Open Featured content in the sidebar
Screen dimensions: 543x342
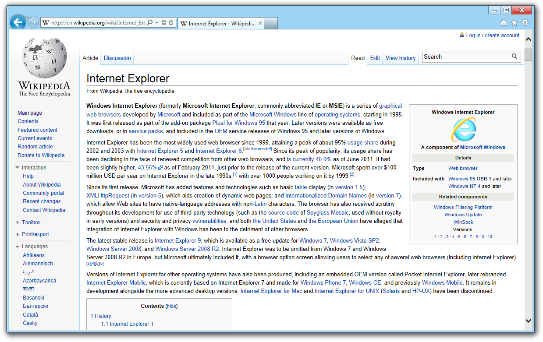pos(38,130)
